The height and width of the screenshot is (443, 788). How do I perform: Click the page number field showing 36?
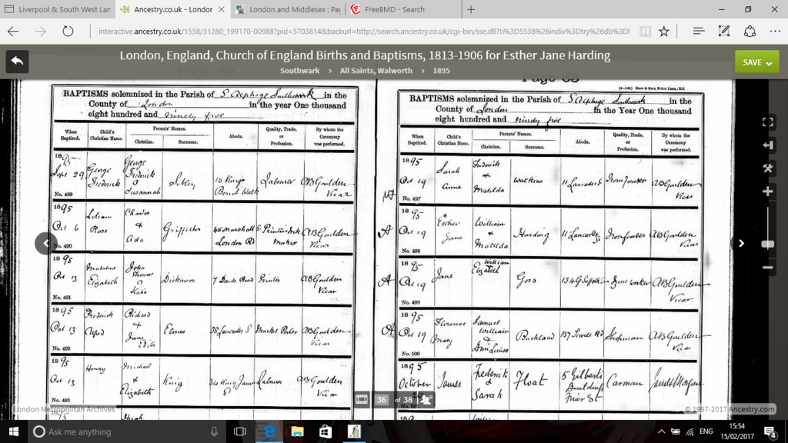382,400
